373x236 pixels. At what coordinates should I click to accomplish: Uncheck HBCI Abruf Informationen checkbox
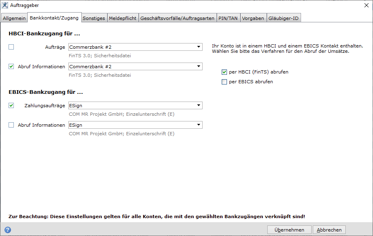point(11,67)
